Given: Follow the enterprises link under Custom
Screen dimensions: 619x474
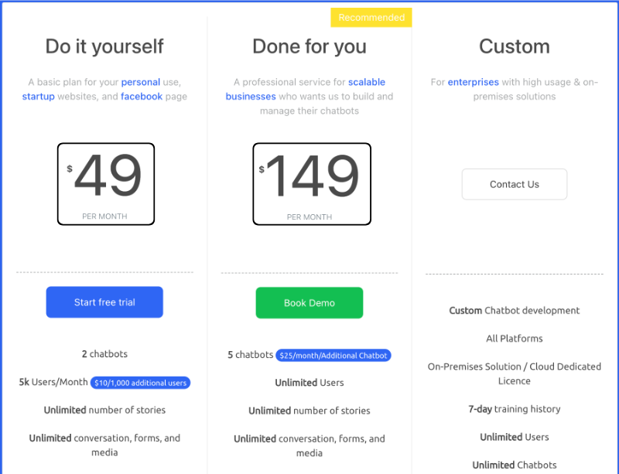Looking at the screenshot, I should point(474,82).
